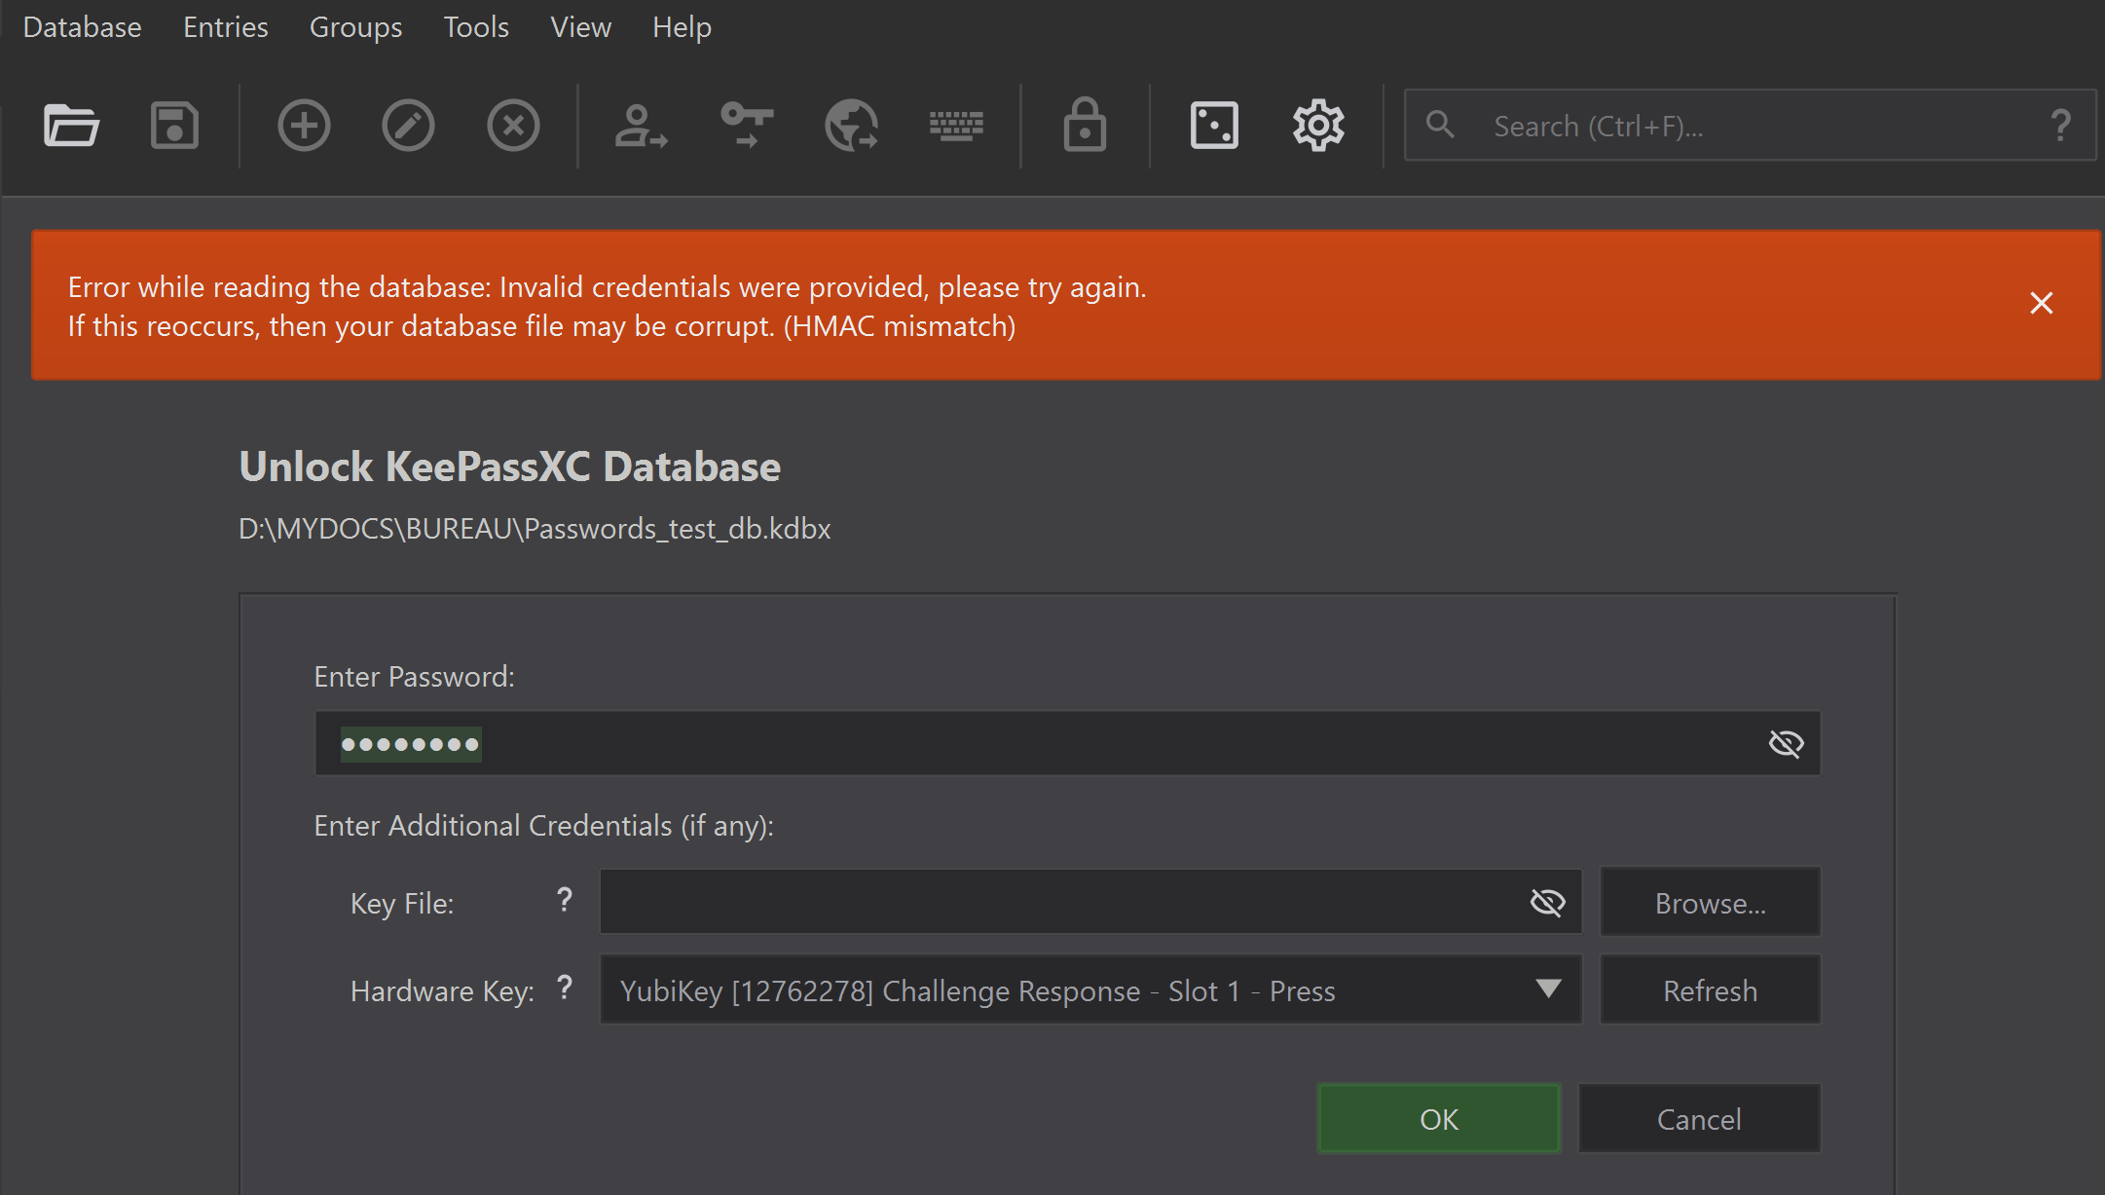This screenshot has height=1195, width=2105.
Task: Click the Hardware Key help question mark
Action: tap(564, 989)
